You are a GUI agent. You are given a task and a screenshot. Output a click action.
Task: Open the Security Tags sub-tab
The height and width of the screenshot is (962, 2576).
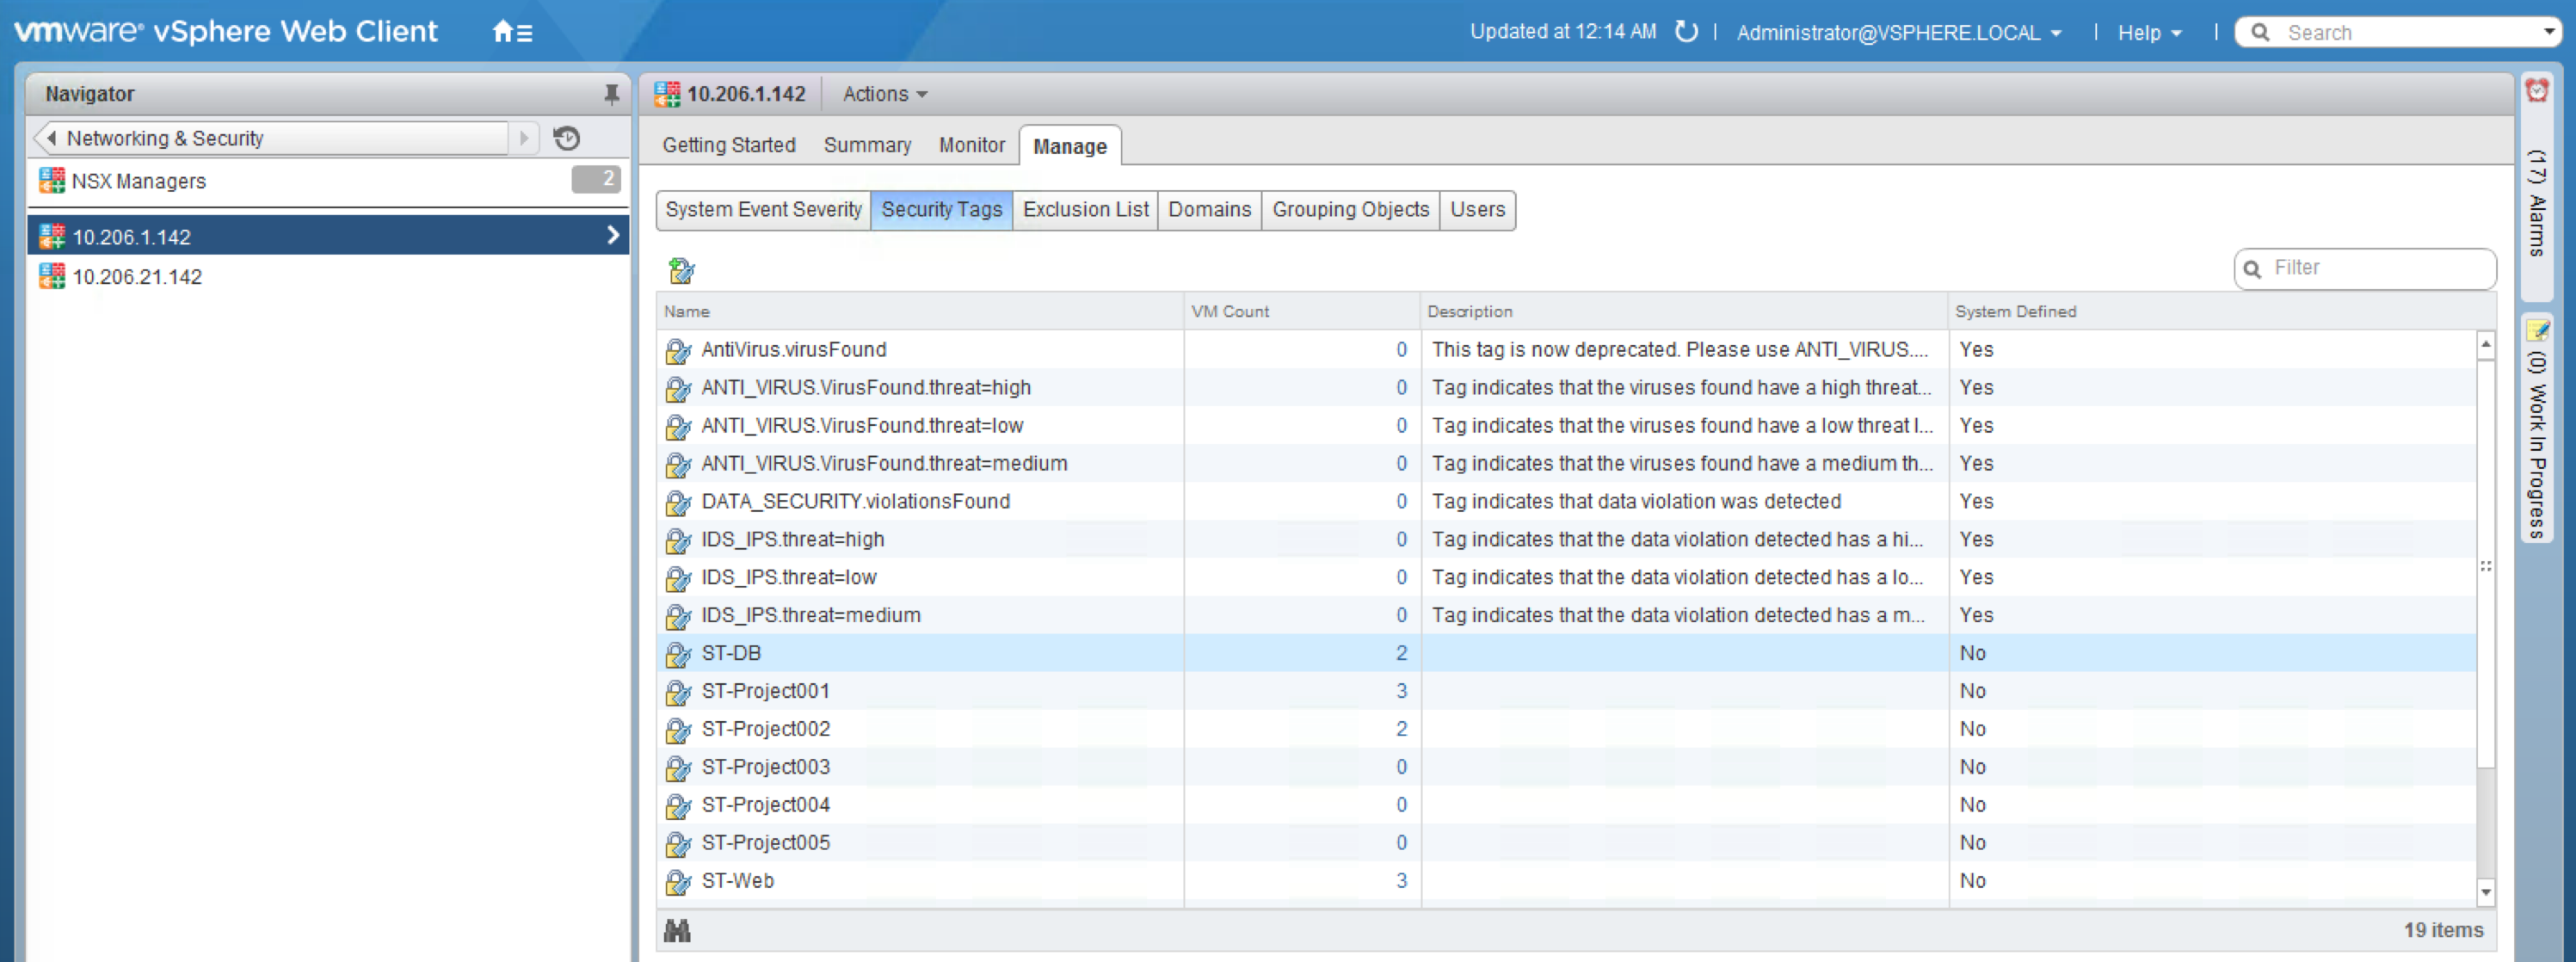pos(941,210)
